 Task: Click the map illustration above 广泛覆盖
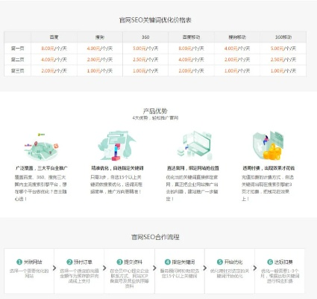pyautogui.click(x=41, y=147)
